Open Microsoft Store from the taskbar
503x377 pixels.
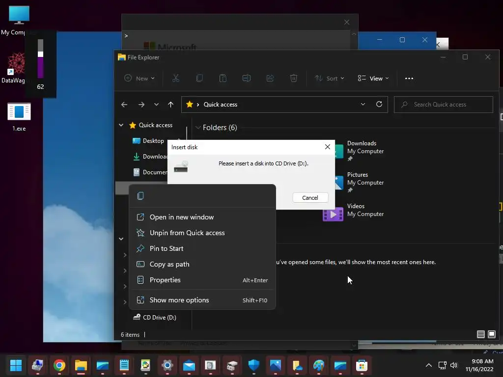pyautogui.click(x=362, y=365)
